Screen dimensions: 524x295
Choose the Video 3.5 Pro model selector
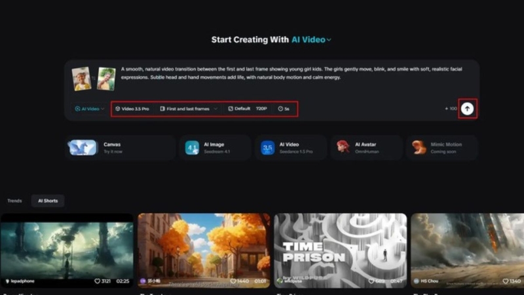pos(132,109)
